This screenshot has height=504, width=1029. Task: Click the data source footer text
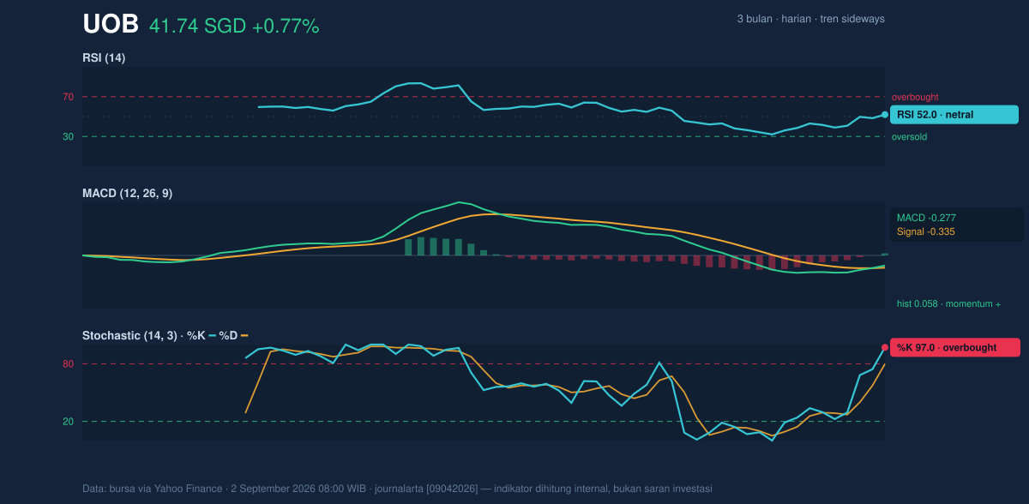(397, 489)
